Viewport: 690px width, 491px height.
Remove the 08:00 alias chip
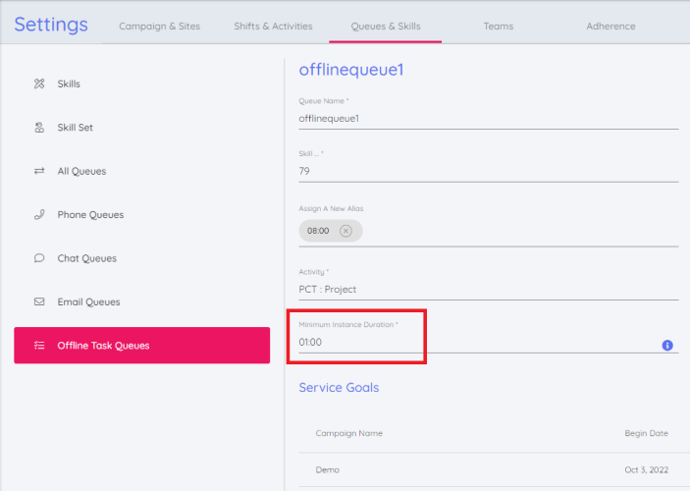pos(345,231)
